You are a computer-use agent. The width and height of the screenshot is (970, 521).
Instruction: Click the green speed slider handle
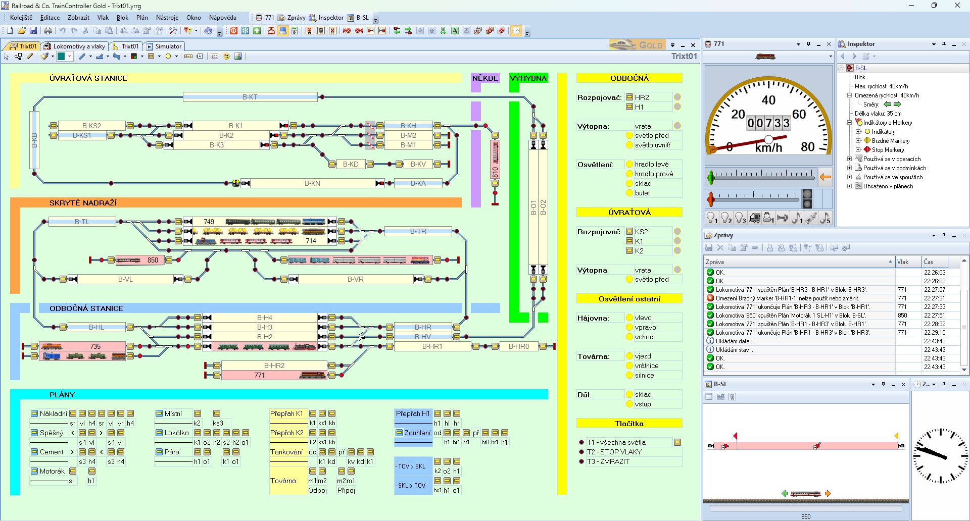(x=711, y=177)
